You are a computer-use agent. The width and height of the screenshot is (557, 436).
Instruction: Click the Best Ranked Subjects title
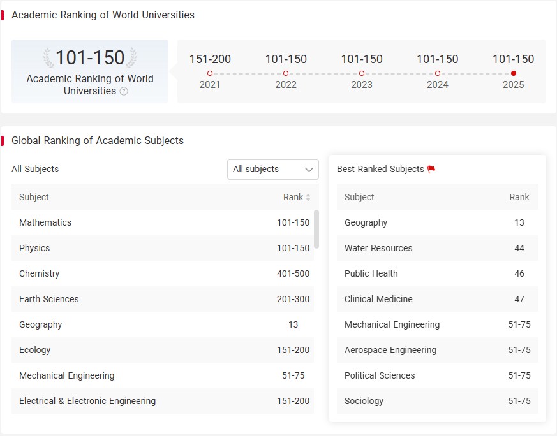coord(380,169)
